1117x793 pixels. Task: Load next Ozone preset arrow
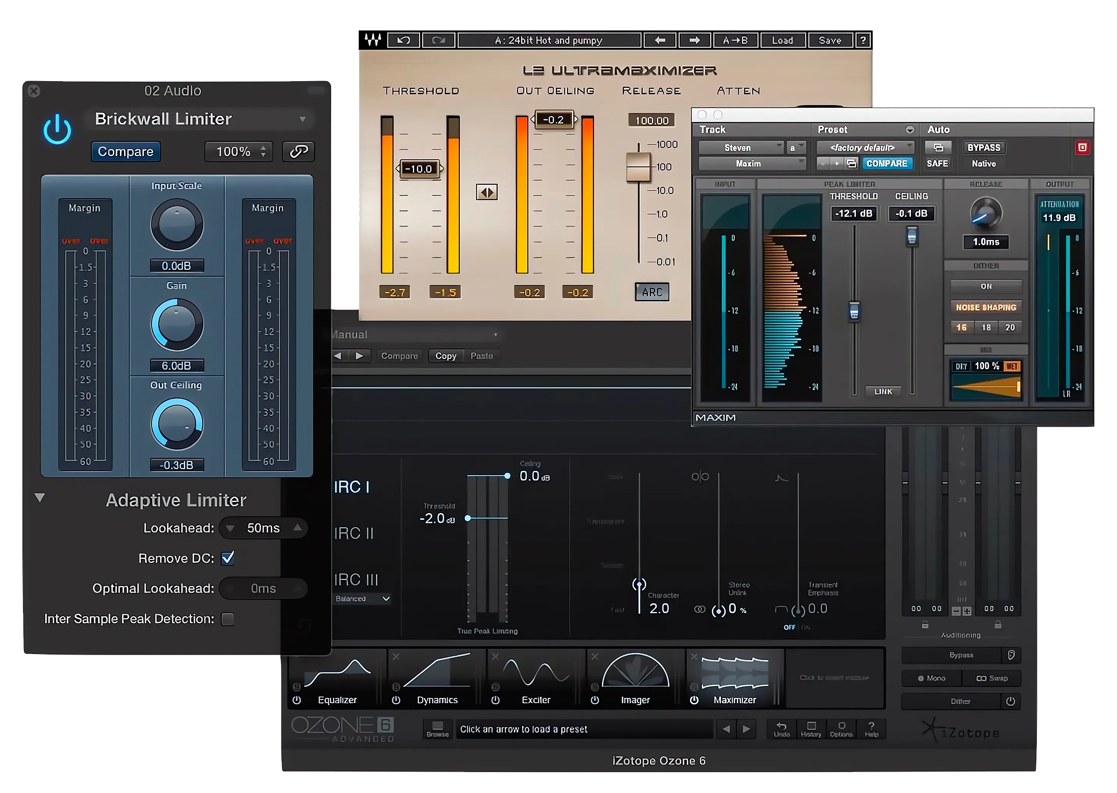point(746,729)
